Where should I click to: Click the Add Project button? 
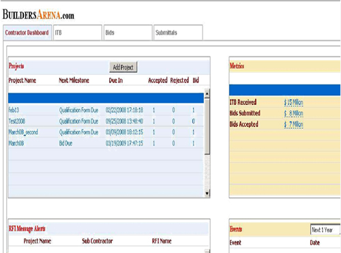click(123, 68)
